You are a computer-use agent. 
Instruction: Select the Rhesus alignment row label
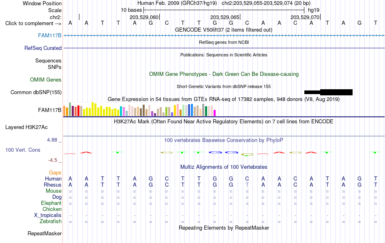pyautogui.click(x=53, y=185)
